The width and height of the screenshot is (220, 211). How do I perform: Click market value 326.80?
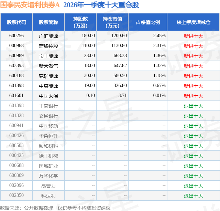[x=120, y=86]
